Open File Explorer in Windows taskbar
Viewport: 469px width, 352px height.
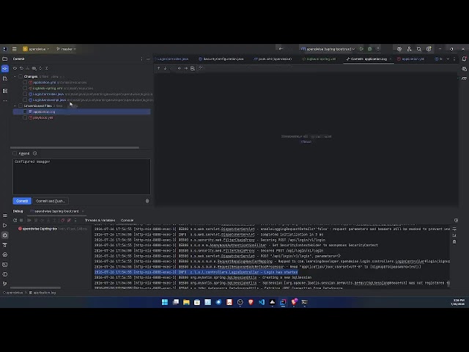click(x=186, y=302)
